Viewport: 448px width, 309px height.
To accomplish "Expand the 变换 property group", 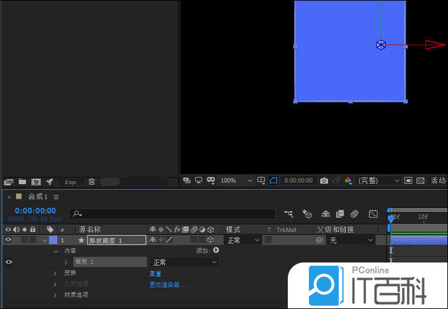I will [x=56, y=273].
